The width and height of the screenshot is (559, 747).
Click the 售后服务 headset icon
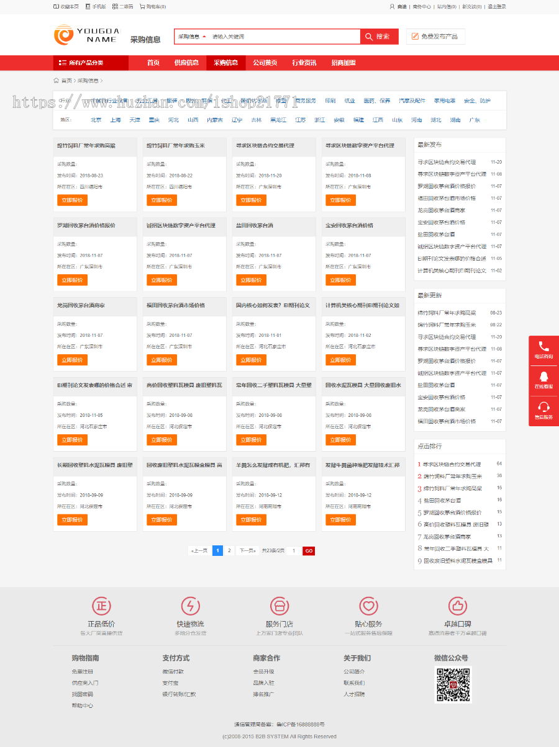(543, 407)
